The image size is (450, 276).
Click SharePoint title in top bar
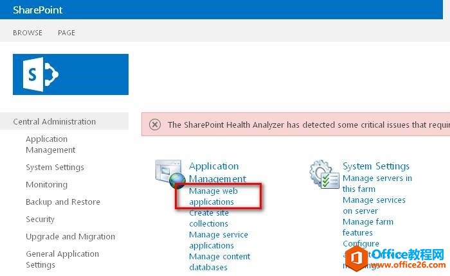click(x=37, y=10)
